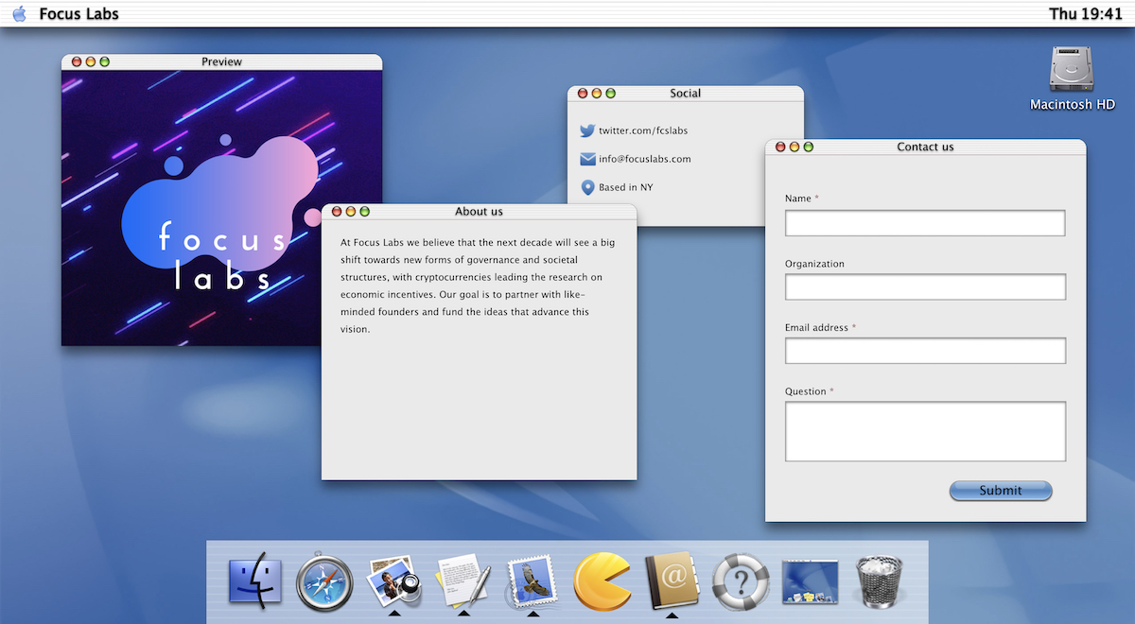The image size is (1135, 624).
Task: Click the About us paragraph text
Action: tap(478, 286)
